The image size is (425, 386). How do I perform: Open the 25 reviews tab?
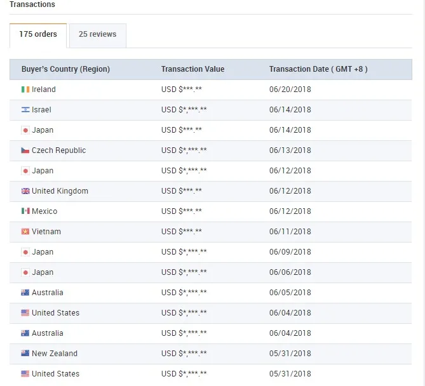97,35
